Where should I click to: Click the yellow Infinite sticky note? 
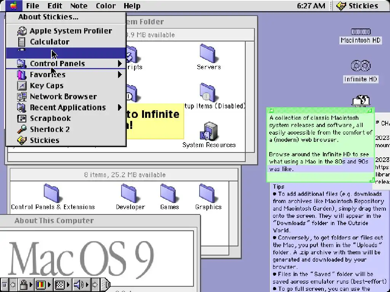(155, 121)
